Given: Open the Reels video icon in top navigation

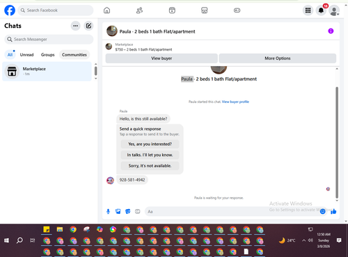Looking at the screenshot, I should (172, 10).
